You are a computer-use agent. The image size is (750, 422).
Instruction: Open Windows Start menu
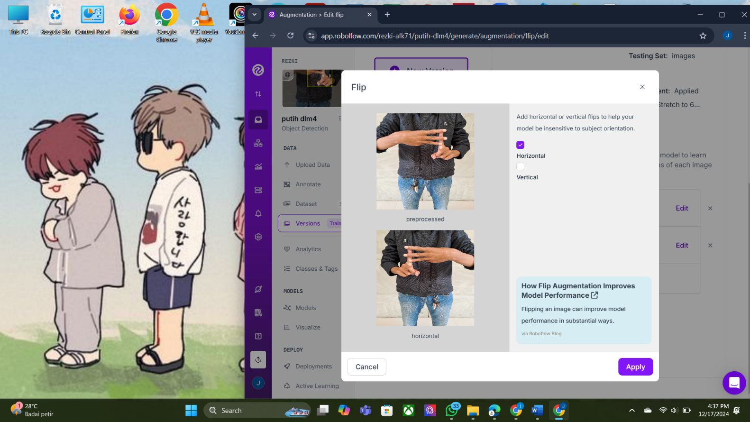pos(191,411)
